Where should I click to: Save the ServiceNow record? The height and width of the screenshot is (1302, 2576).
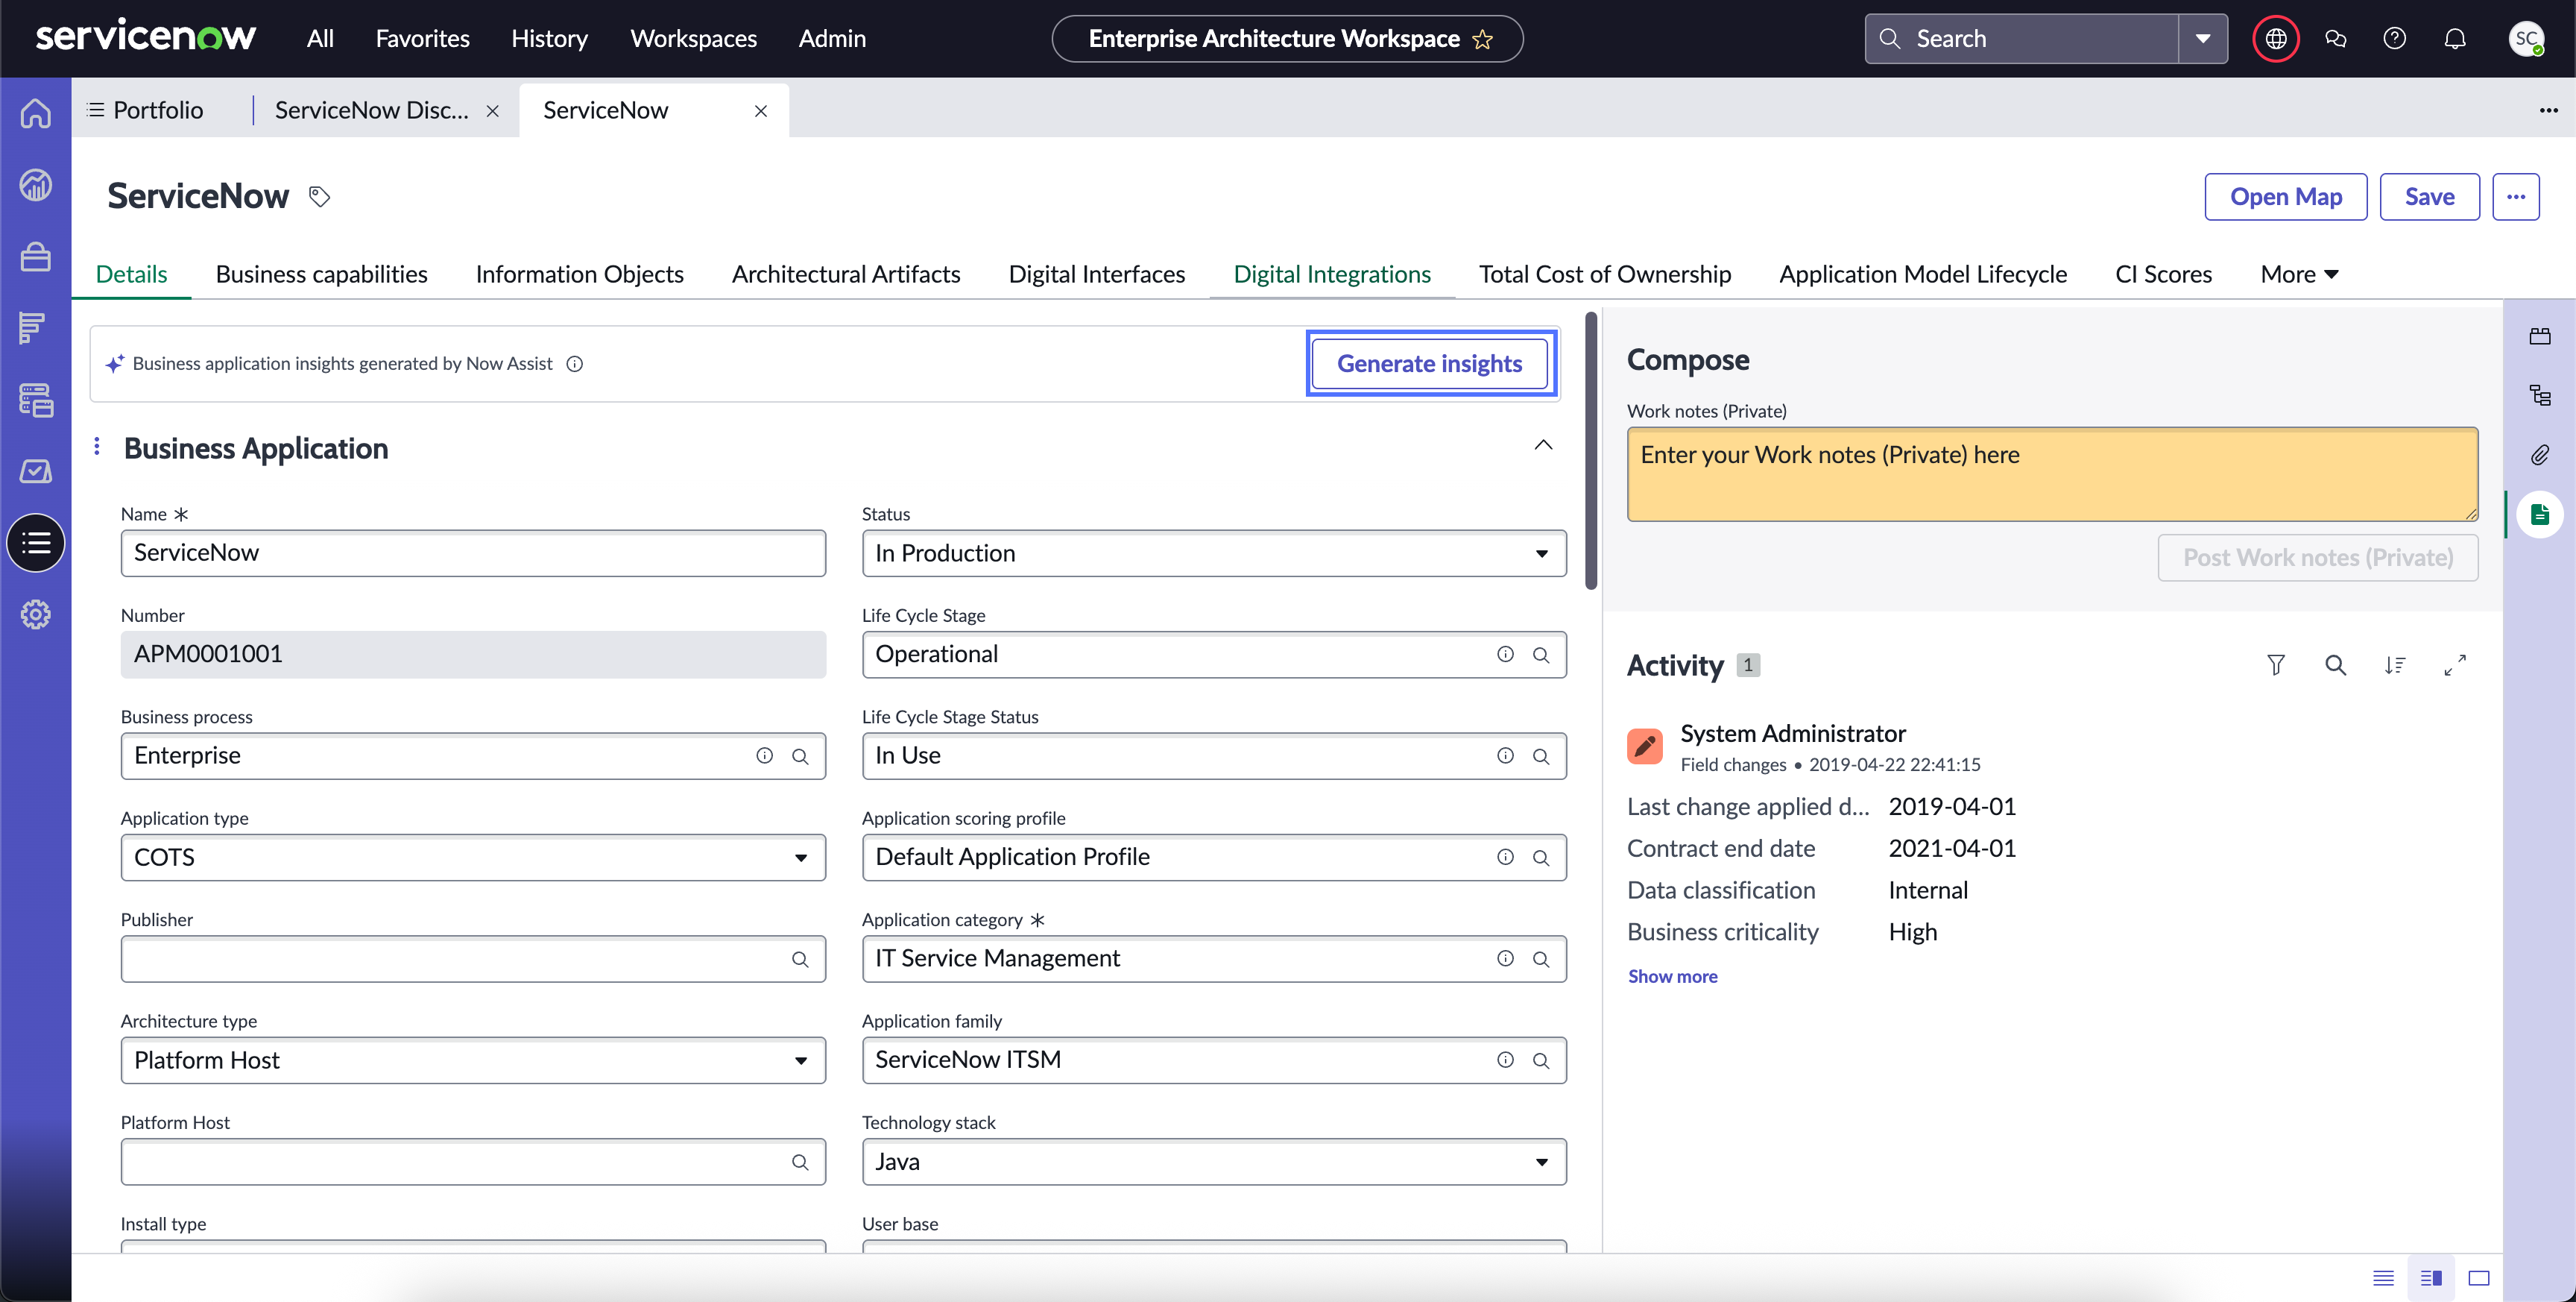tap(2430, 197)
